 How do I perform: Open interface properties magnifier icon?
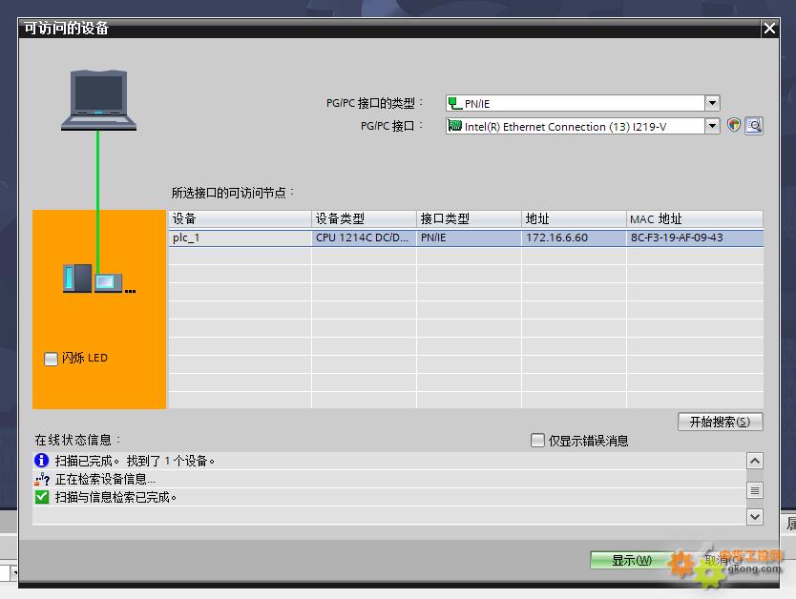754,125
